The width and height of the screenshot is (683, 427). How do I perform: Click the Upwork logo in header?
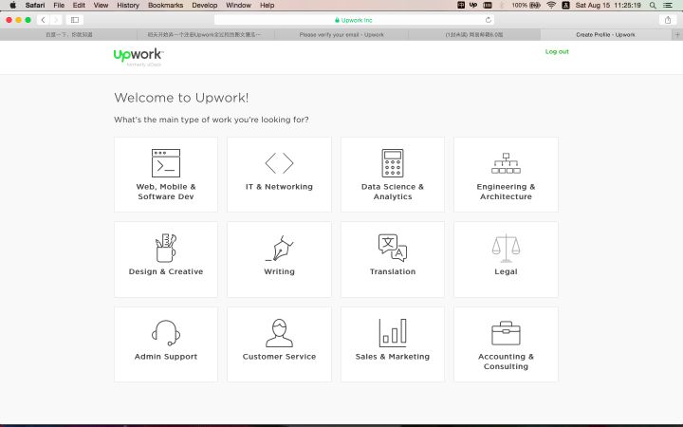click(x=138, y=55)
